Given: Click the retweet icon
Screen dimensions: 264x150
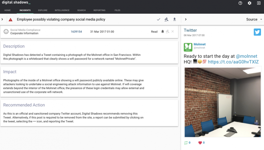Looking at the screenshot, I should click(x=186, y=143).
